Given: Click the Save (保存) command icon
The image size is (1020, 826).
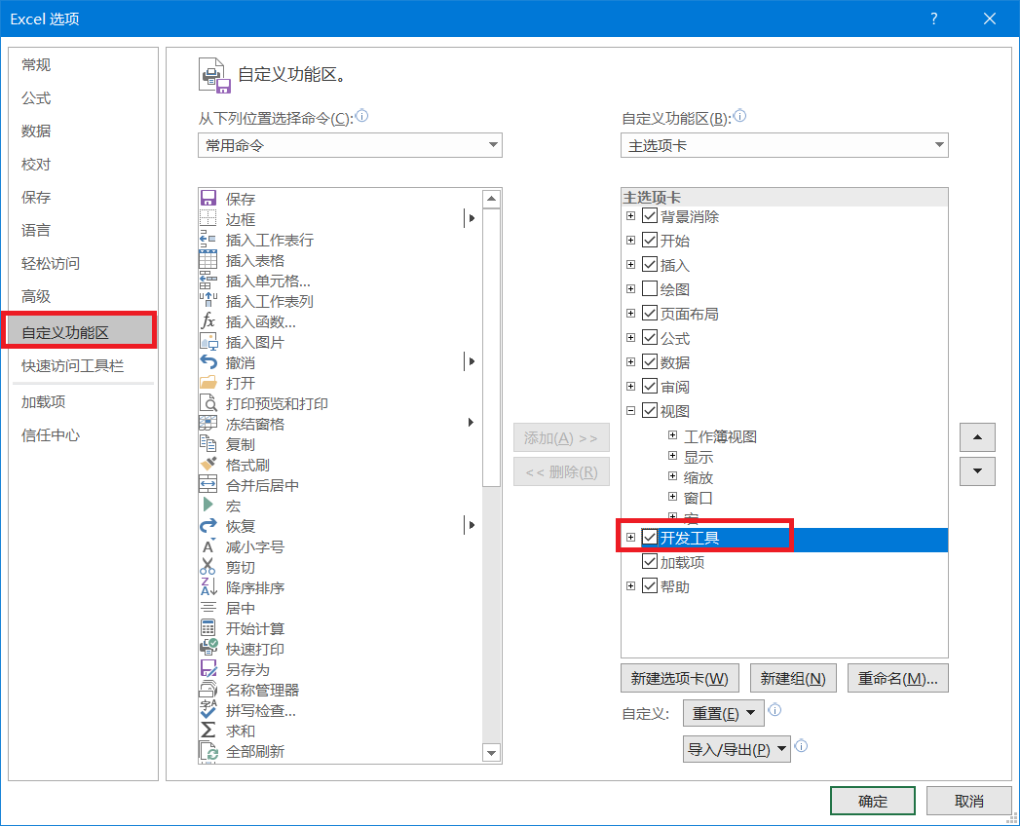Looking at the screenshot, I should (208, 199).
